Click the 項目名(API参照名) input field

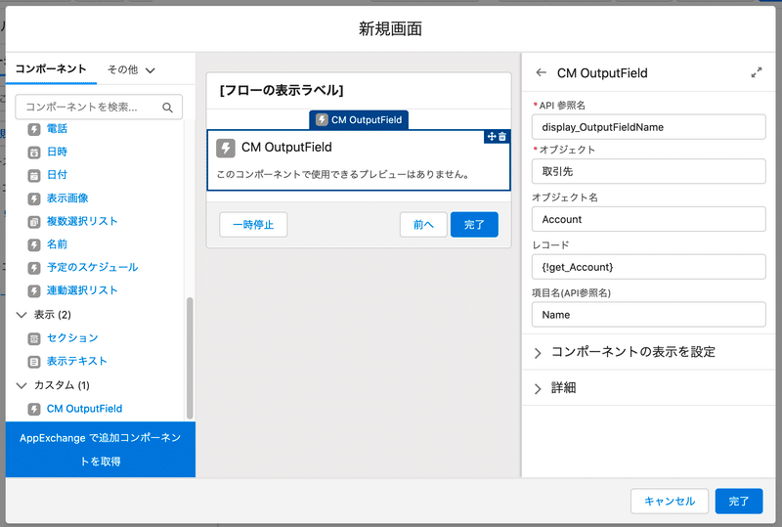coord(648,315)
